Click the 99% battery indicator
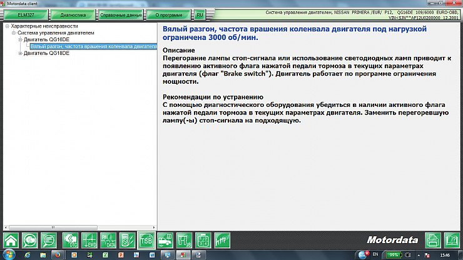 394,255
